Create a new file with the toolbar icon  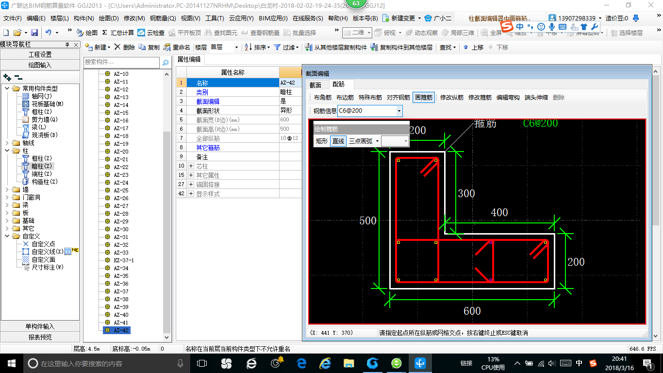[x=6, y=33]
